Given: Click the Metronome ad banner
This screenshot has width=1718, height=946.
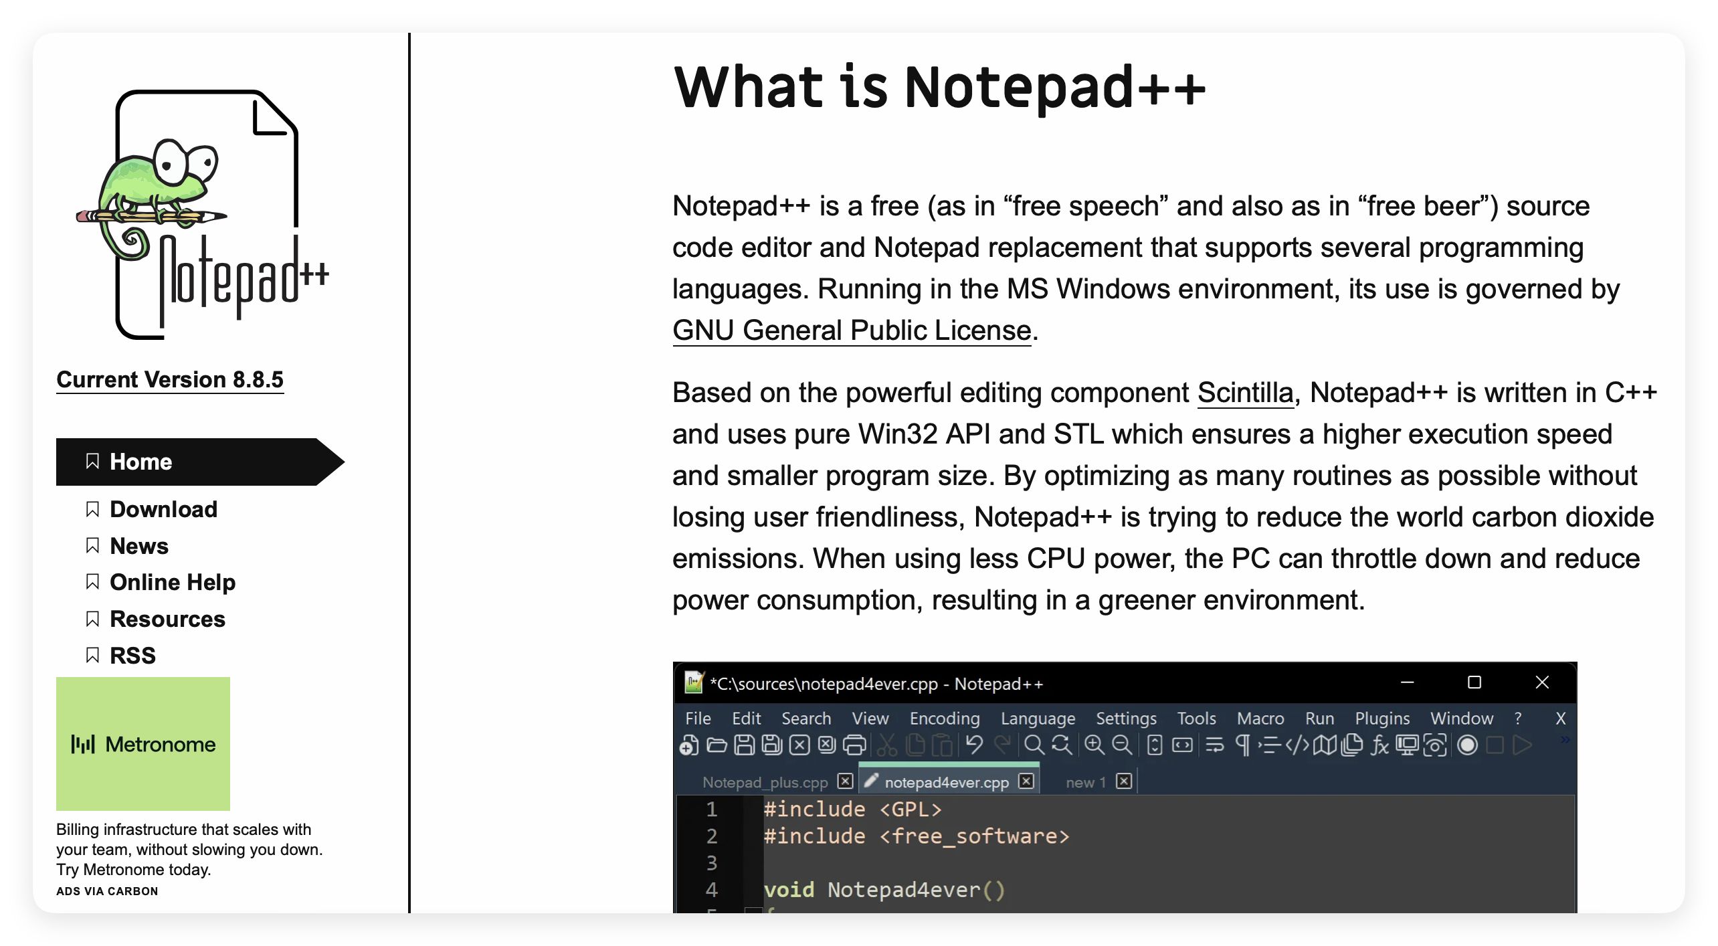Looking at the screenshot, I should 143,744.
